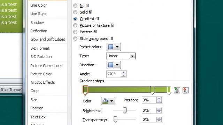
Task: Open the Direction gallery button
Action: 114,65
